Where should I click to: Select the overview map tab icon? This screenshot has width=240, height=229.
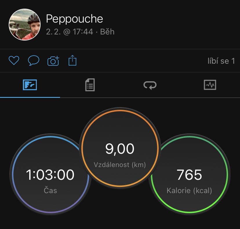[30, 85]
